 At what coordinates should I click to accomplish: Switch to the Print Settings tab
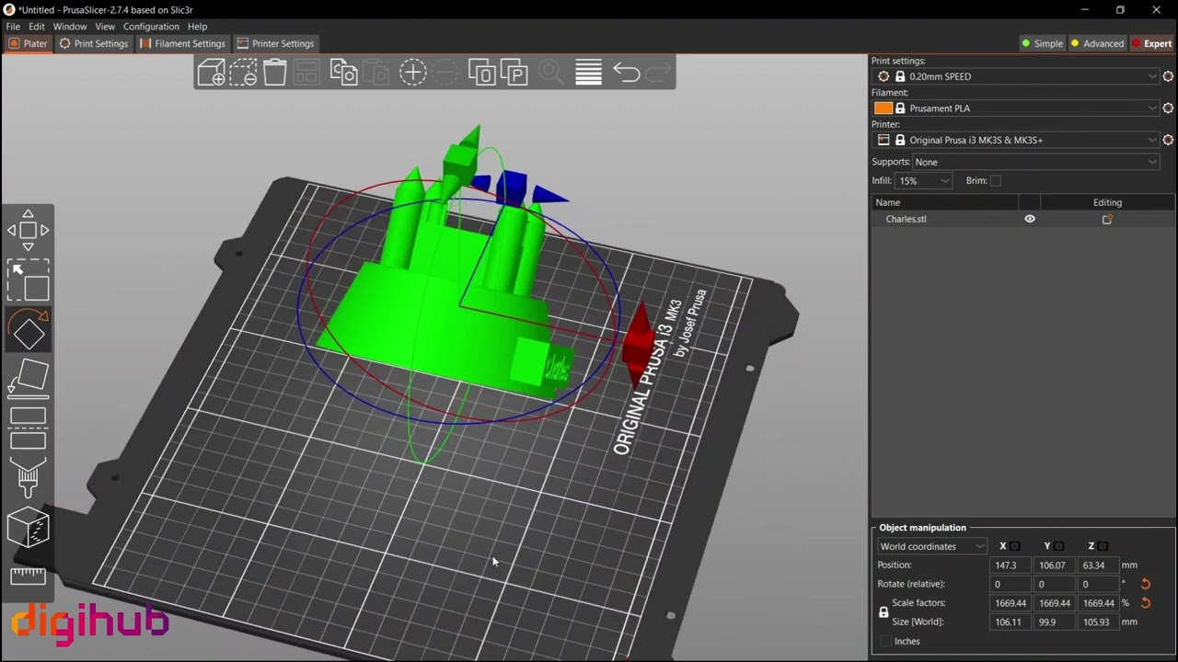94,43
